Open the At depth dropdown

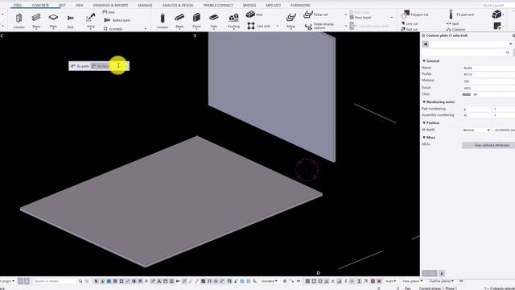476,130
